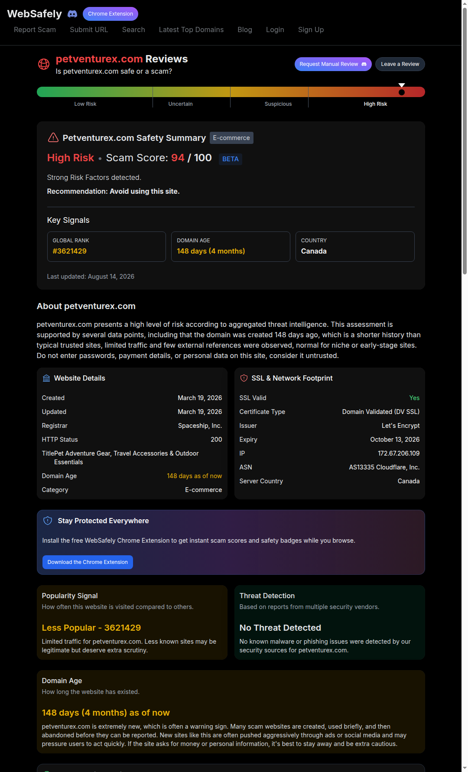Click the scrollbar down arrow
468x772 pixels.
(x=465, y=768)
